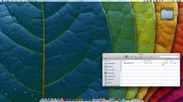This screenshot has width=183, height=102.
Task: Open Skype from the Dock
Action: click(x=123, y=100)
